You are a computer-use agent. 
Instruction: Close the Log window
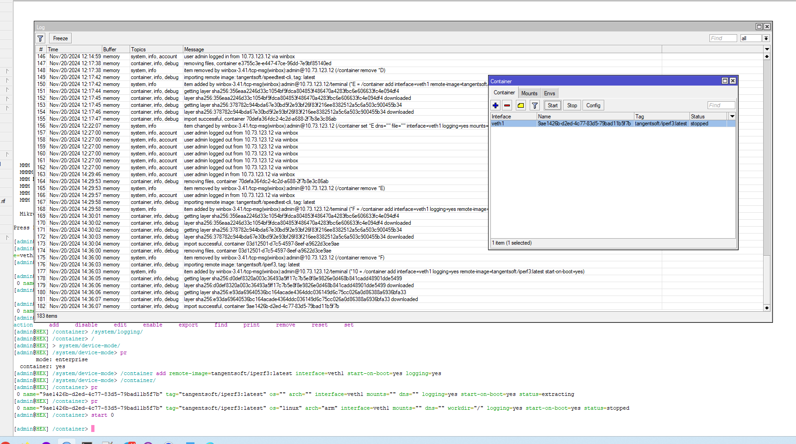point(767,27)
